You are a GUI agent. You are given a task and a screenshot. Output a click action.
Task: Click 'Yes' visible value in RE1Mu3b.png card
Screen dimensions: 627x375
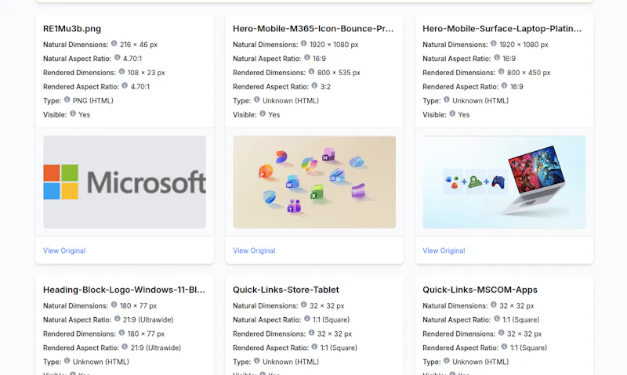tap(85, 114)
